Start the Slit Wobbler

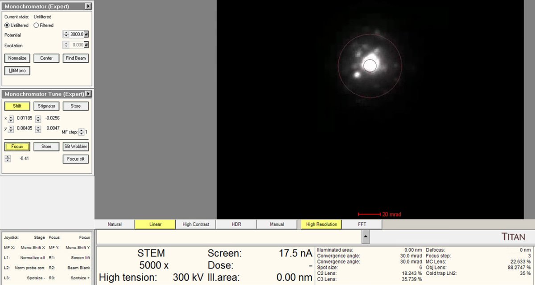(x=75, y=147)
